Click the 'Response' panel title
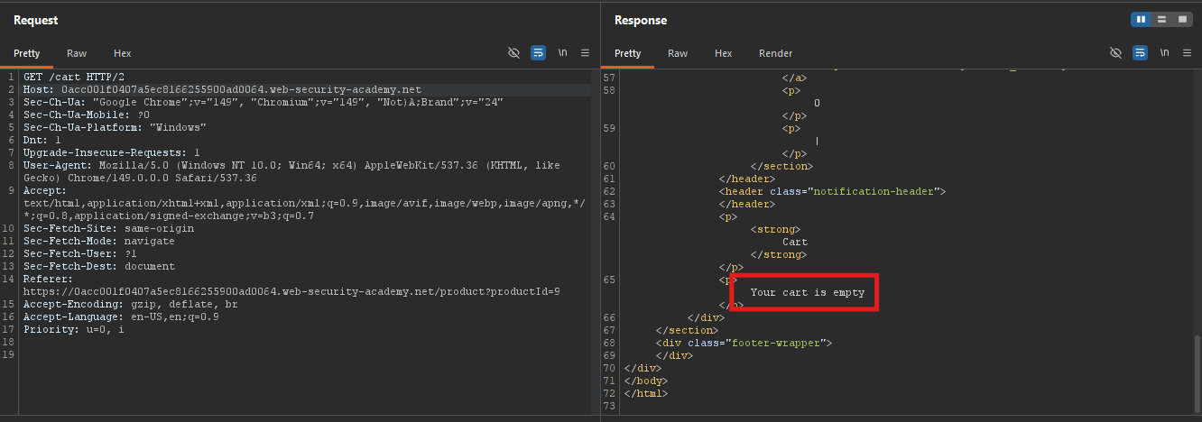Image resolution: width=1202 pixels, height=422 pixels. click(641, 20)
